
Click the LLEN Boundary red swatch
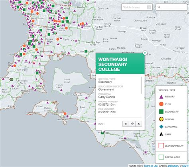161,146
